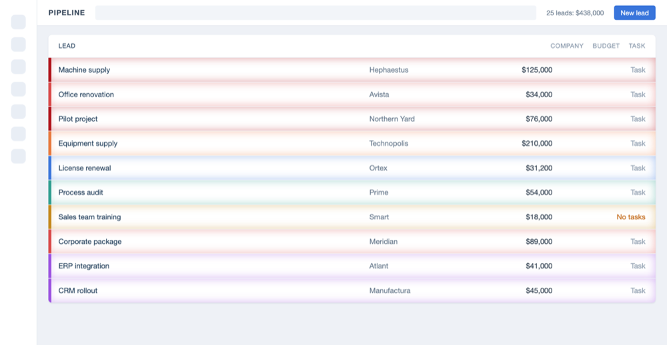This screenshot has width=667, height=345.
Task: Open the Task link for CRM rollout
Action: click(x=638, y=290)
